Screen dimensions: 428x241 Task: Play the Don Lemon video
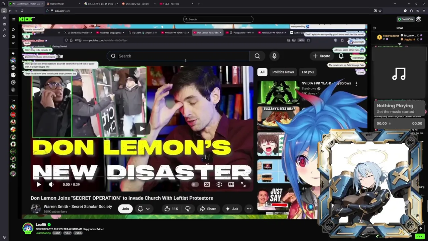(38, 184)
